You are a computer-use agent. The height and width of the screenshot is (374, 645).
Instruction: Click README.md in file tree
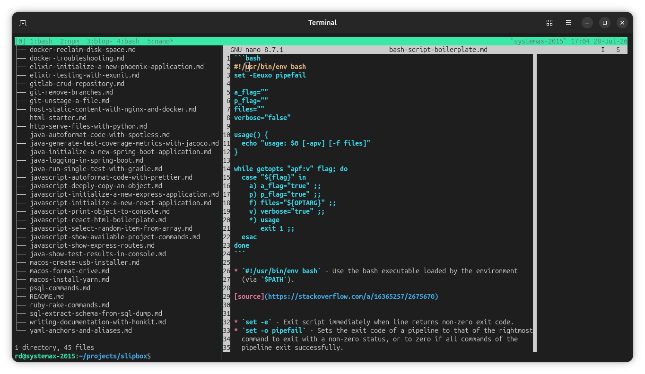pos(47,296)
